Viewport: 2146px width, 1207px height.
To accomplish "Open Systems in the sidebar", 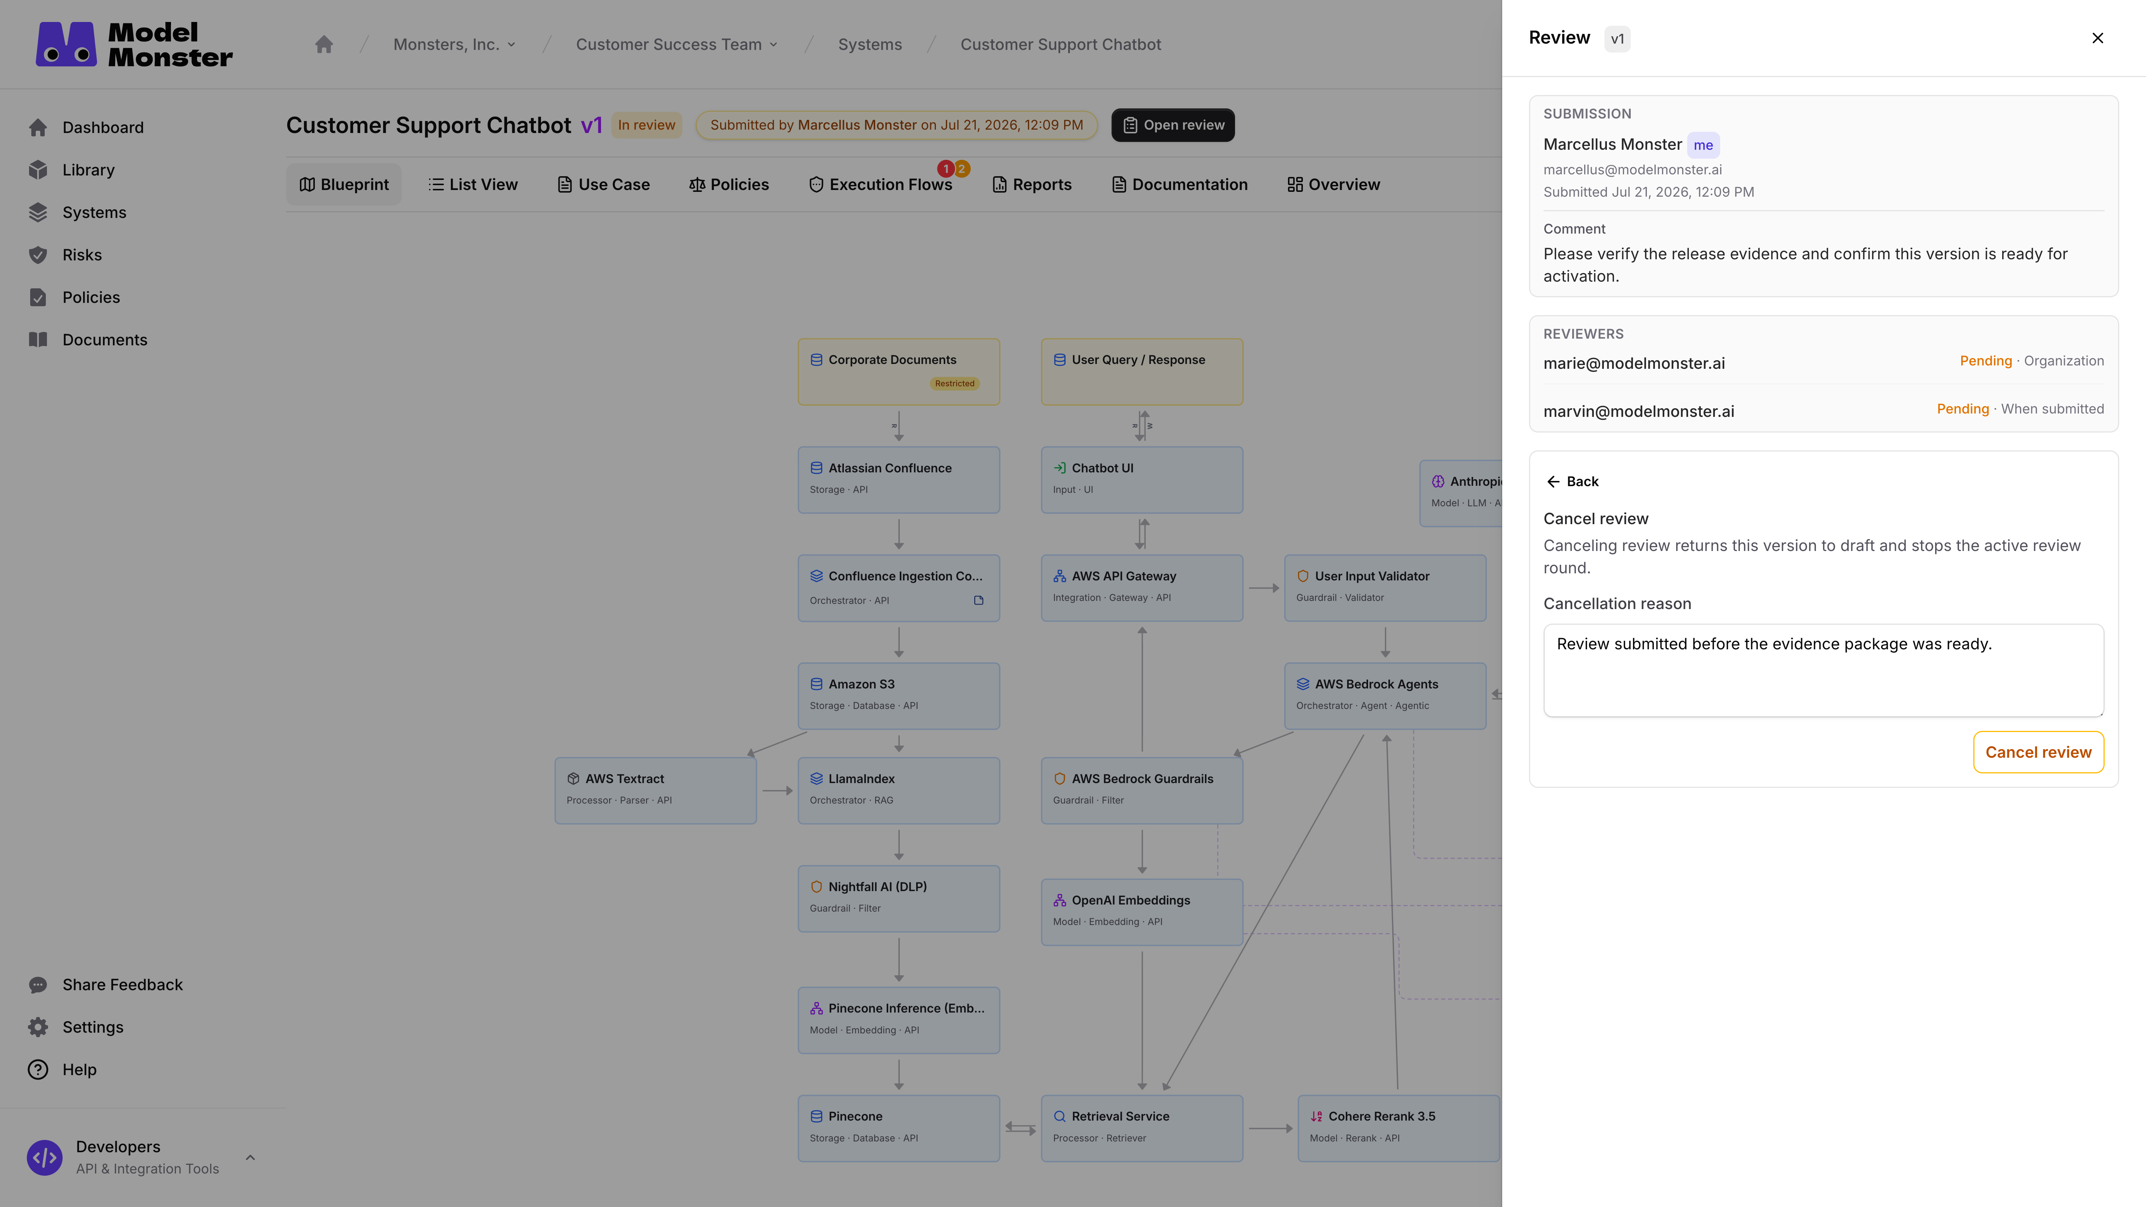I will (94, 212).
